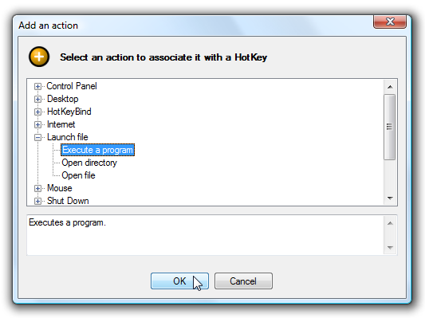Screen dimensions: 425x318
Task: Expand the Mouse tree node
Action: point(37,188)
